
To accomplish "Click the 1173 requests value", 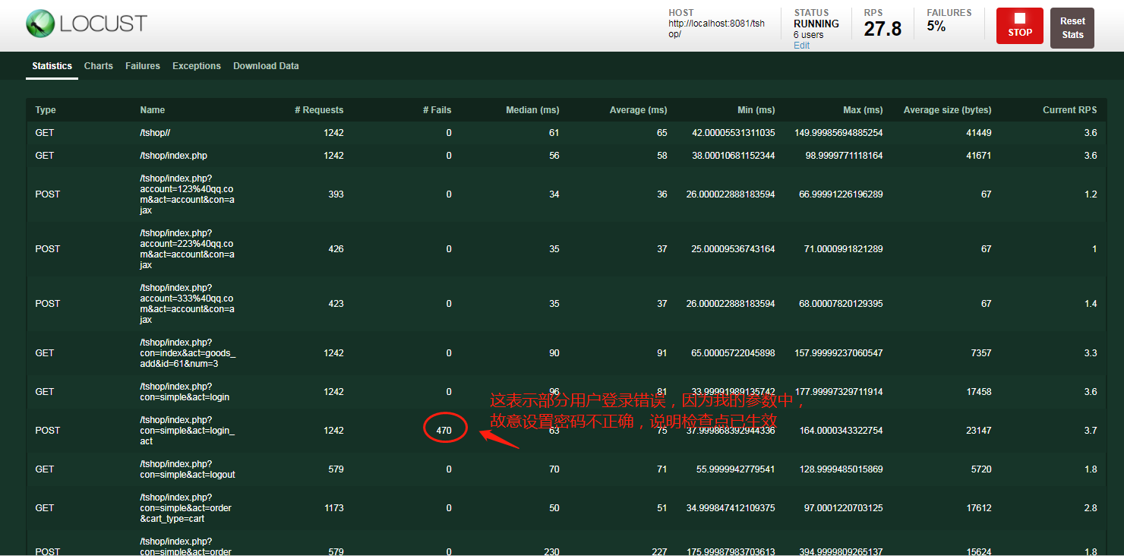I will pos(333,508).
